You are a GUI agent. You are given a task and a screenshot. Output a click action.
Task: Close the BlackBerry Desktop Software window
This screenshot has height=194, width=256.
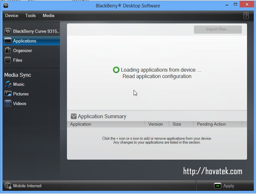point(247,4)
